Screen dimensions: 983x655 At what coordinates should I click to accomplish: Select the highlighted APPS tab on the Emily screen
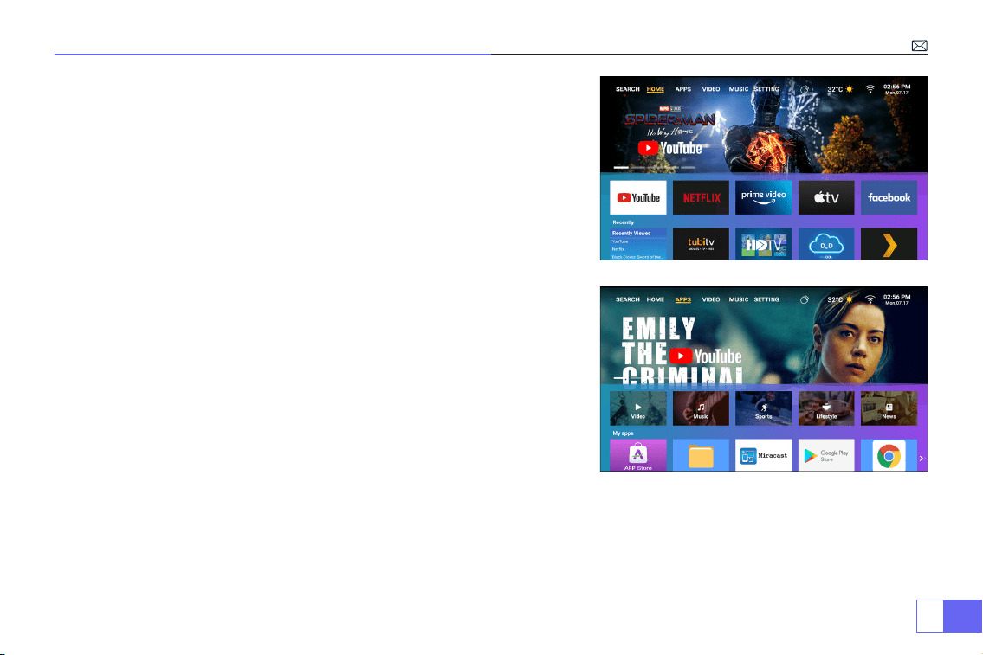(682, 299)
